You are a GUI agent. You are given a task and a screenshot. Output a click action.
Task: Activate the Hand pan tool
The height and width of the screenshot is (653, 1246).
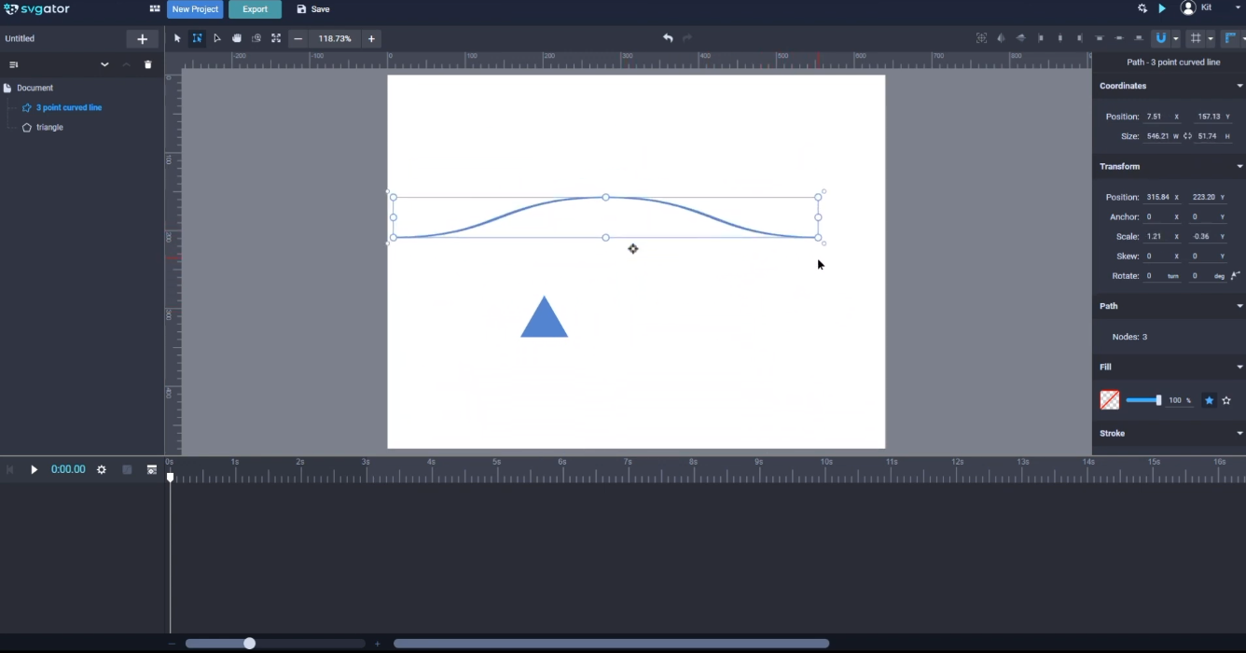point(237,38)
